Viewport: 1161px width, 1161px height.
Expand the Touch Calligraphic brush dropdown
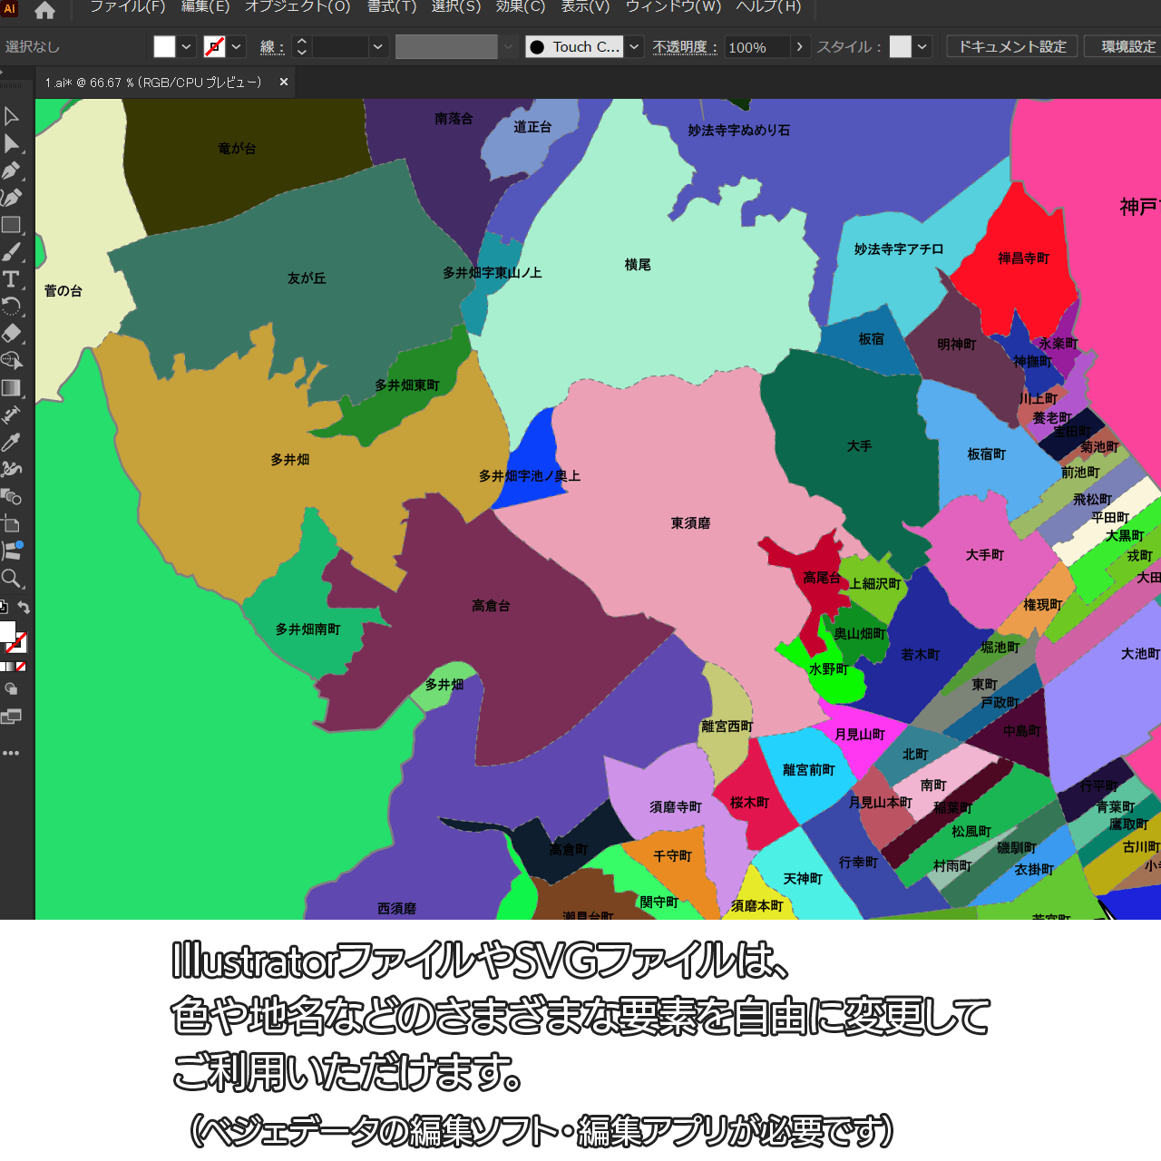(x=635, y=47)
